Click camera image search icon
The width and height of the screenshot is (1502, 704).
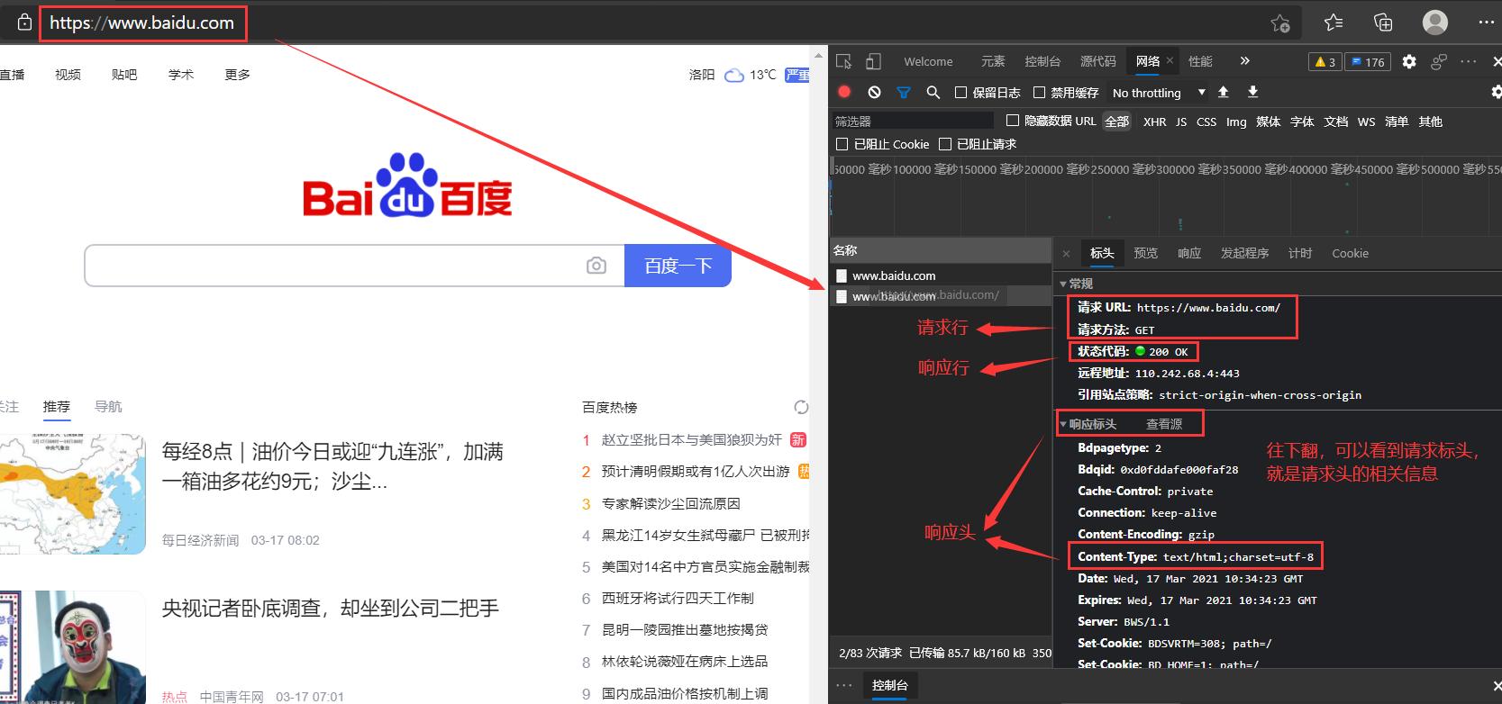pos(596,266)
